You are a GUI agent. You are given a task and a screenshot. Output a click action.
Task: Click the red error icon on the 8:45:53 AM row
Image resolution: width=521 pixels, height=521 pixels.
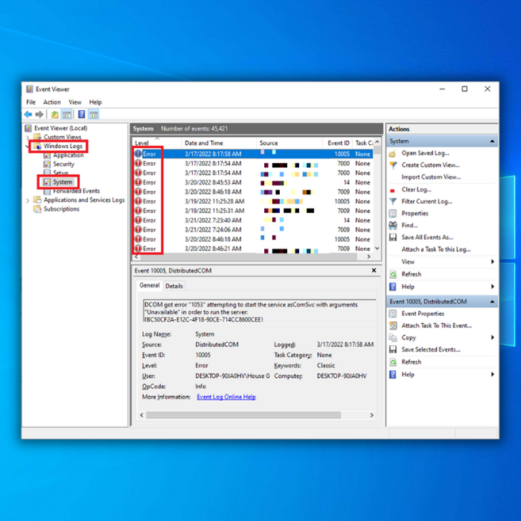(x=138, y=182)
